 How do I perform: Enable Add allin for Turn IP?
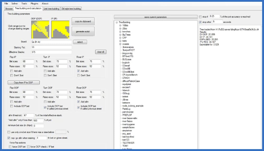[x=45, y=71]
